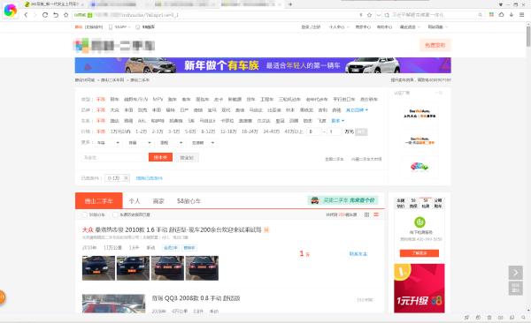This screenshot has height=323, width=531.
Task: Open the 奇瑞 QQ3 listing photo
Action: pos(114,304)
